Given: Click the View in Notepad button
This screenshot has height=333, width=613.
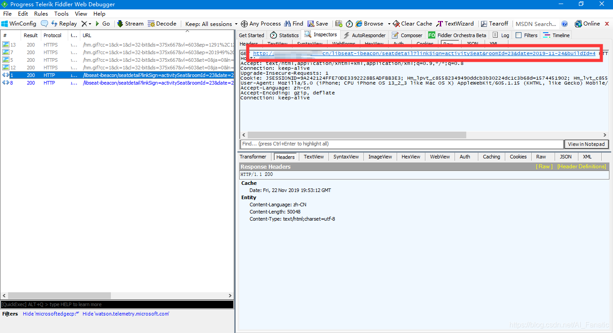Looking at the screenshot, I should pyautogui.click(x=587, y=144).
